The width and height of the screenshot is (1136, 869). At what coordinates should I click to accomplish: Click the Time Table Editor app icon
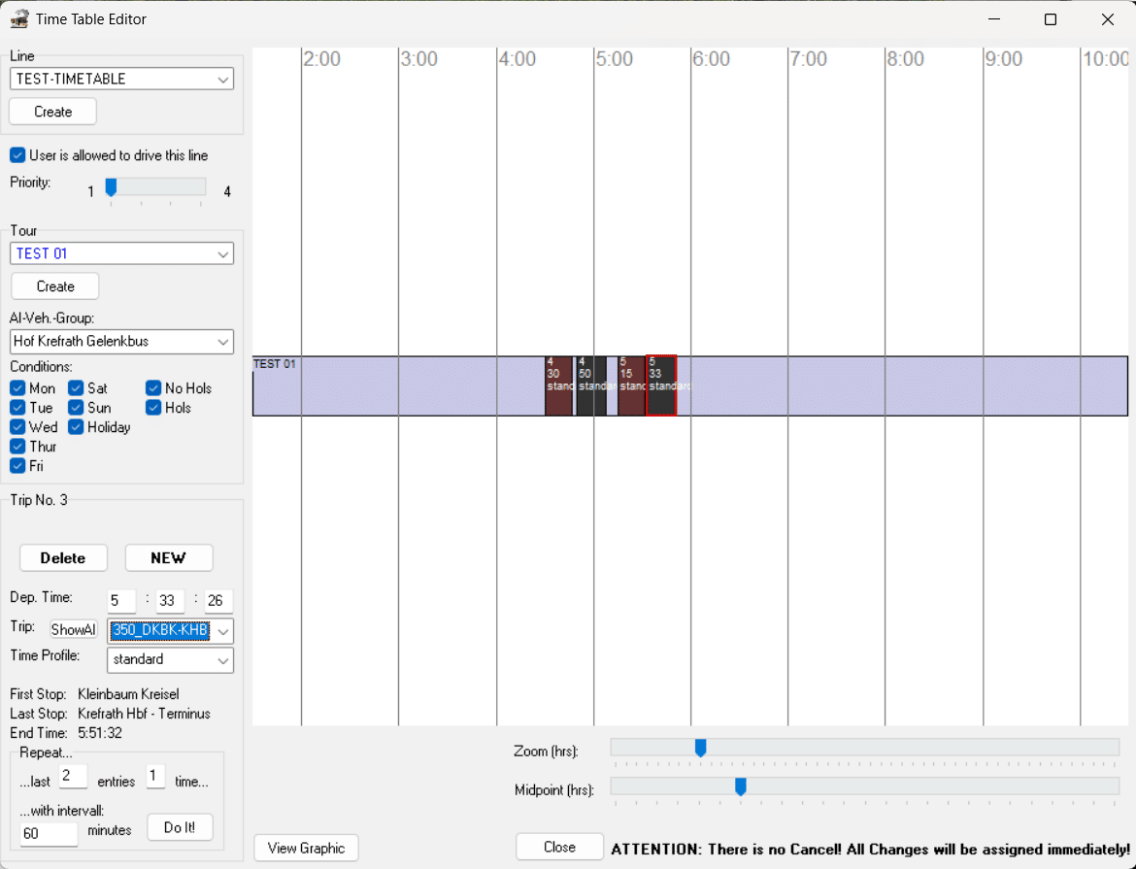click(x=18, y=19)
